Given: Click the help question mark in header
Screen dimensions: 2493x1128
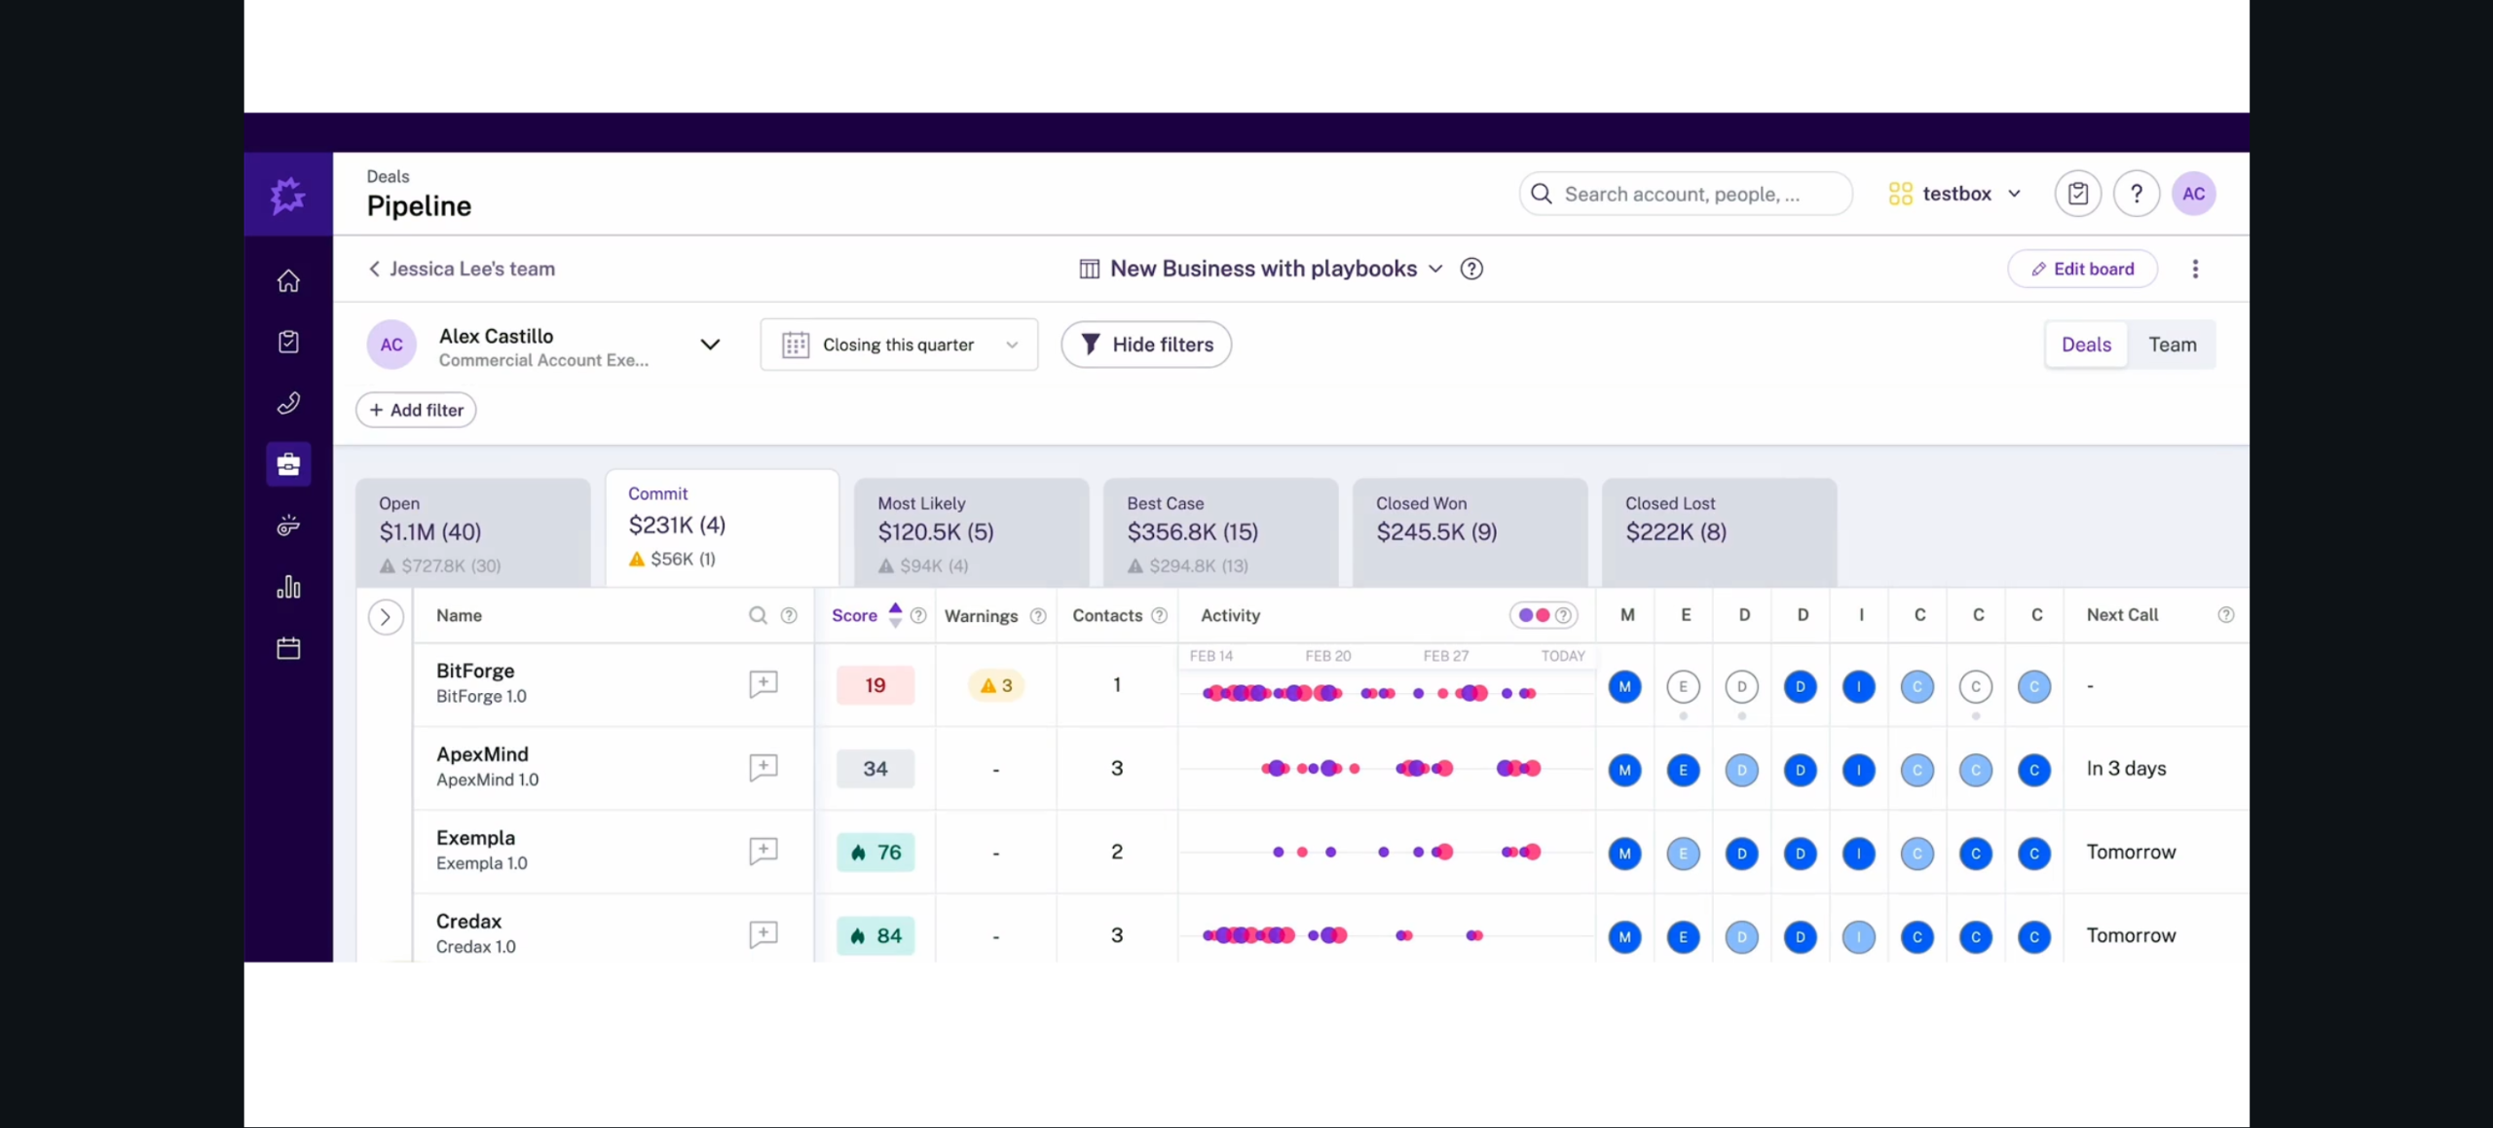Looking at the screenshot, I should [2136, 194].
